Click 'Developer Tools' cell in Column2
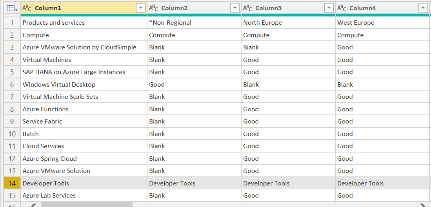The height and width of the screenshot is (207, 431). [194, 183]
